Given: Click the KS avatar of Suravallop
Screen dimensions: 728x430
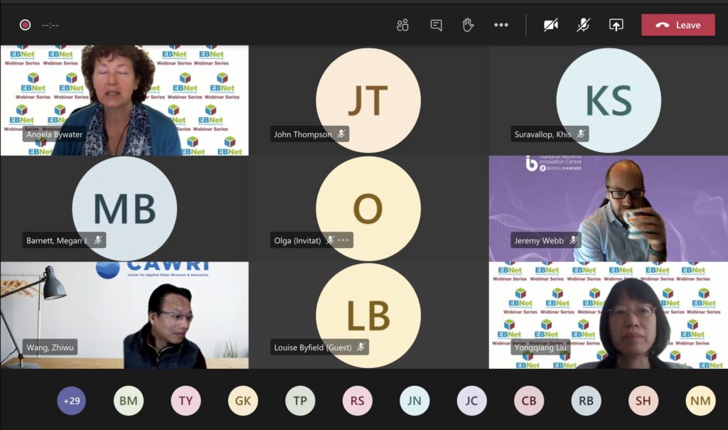Looking at the screenshot, I should click(609, 100).
